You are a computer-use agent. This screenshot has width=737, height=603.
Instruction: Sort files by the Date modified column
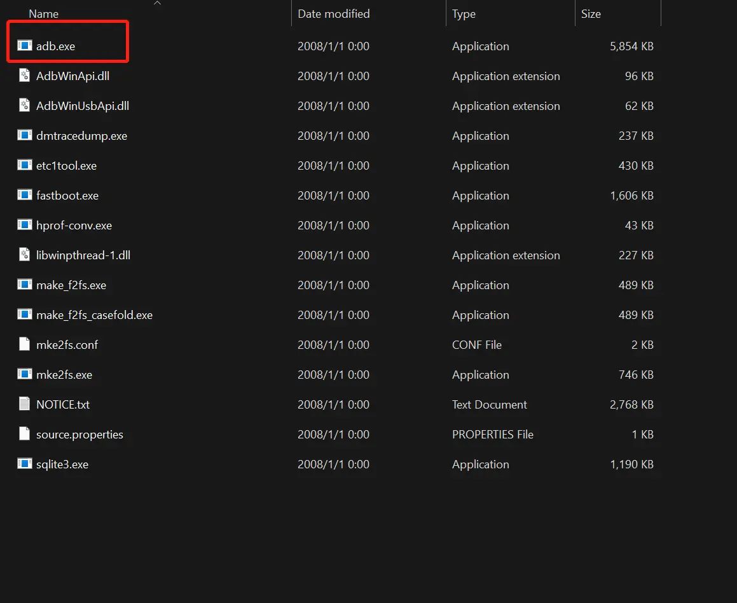333,13
